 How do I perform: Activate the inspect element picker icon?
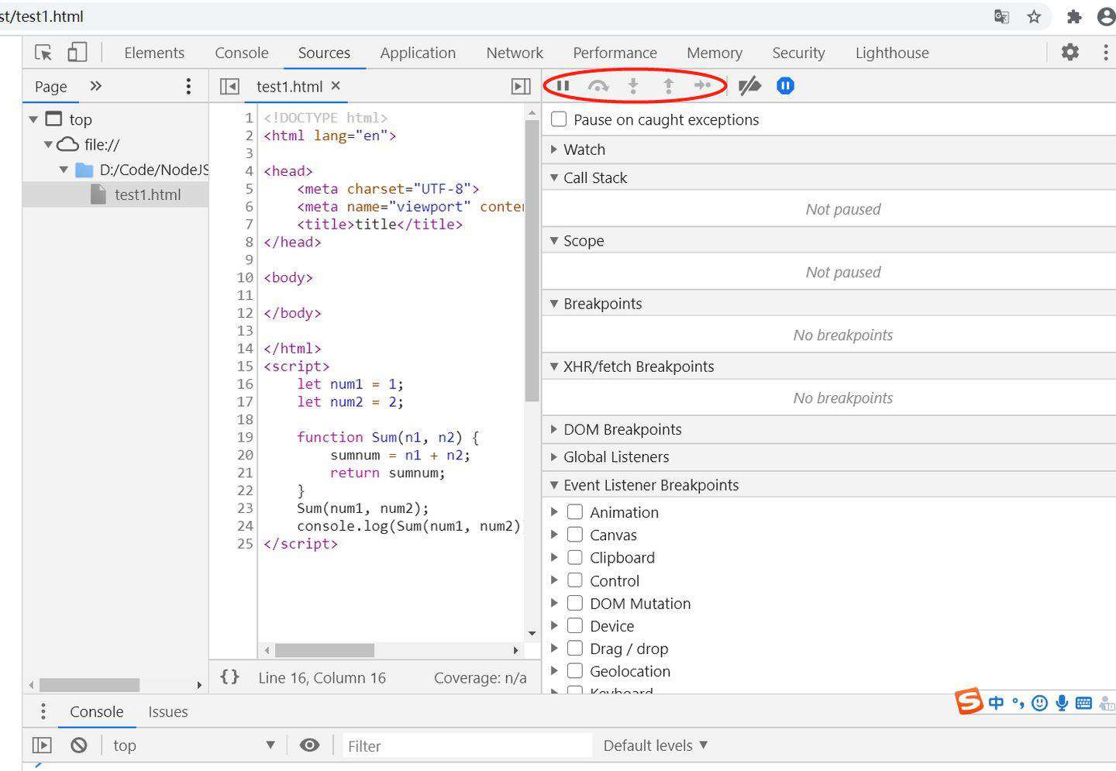(x=43, y=53)
